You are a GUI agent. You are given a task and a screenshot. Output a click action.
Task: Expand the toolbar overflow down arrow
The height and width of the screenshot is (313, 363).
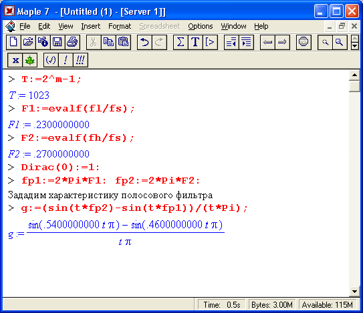tap(355, 46)
